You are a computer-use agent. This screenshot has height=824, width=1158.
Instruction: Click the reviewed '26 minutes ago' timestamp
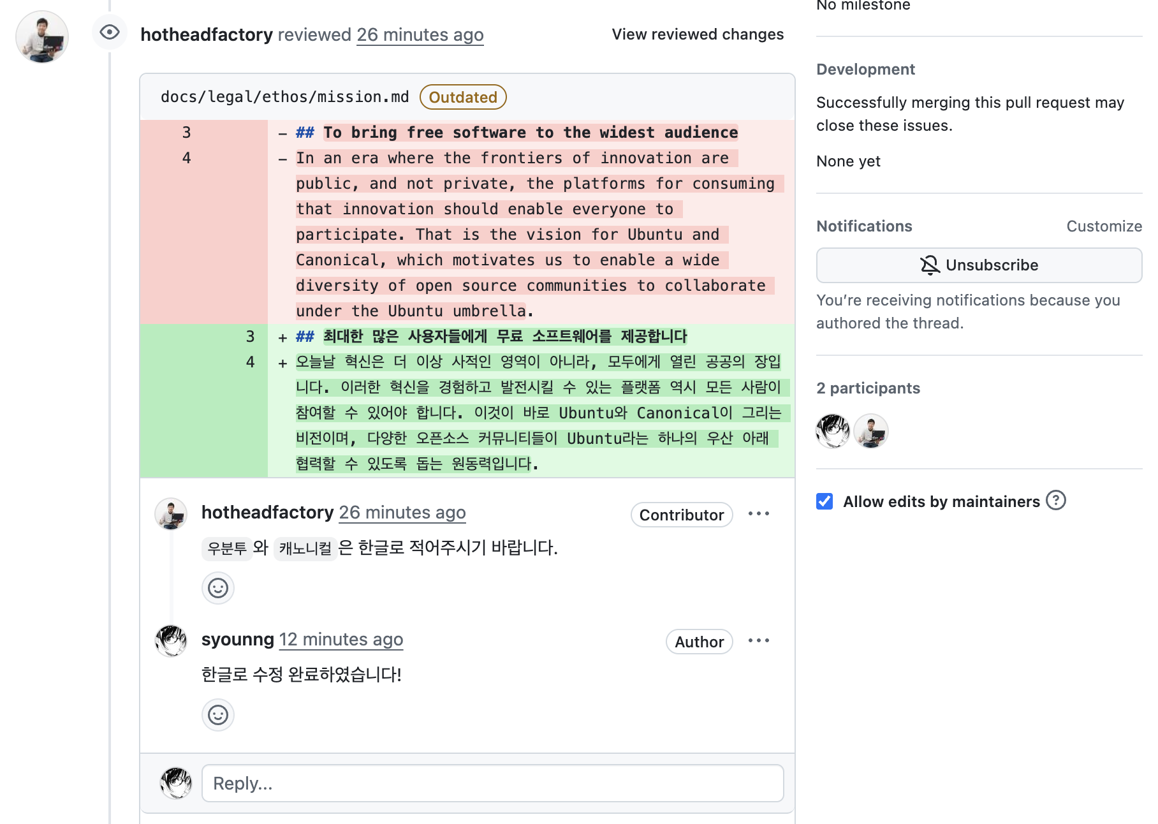tap(420, 34)
